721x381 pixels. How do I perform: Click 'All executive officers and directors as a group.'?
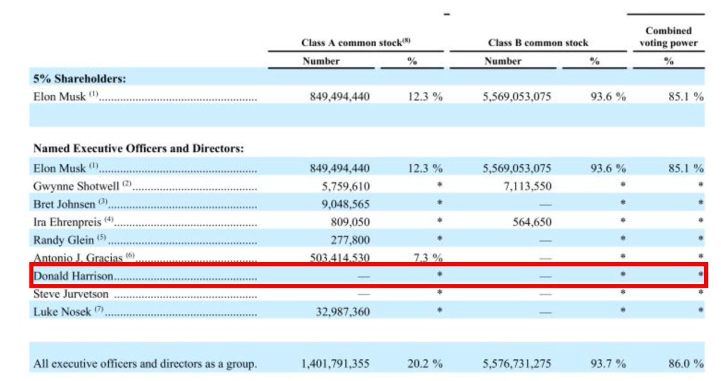pyautogui.click(x=145, y=364)
